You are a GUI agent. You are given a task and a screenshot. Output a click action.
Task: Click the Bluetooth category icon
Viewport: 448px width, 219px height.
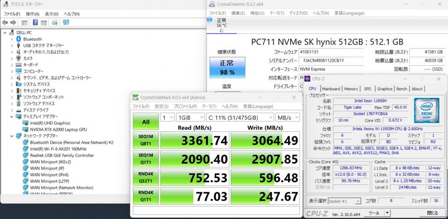[18, 39]
